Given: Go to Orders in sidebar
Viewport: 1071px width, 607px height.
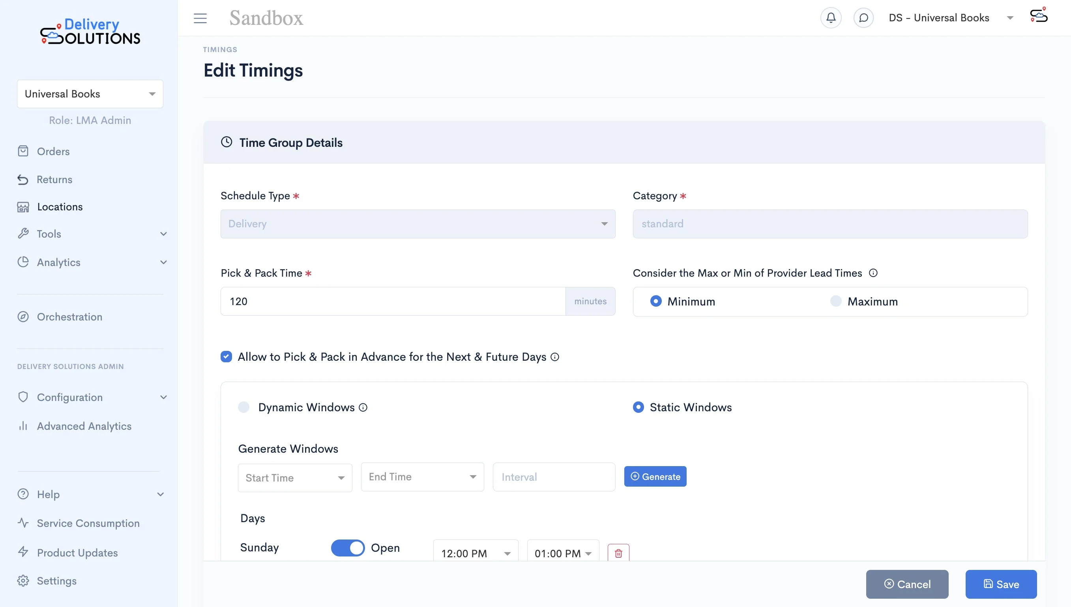Looking at the screenshot, I should (53, 151).
